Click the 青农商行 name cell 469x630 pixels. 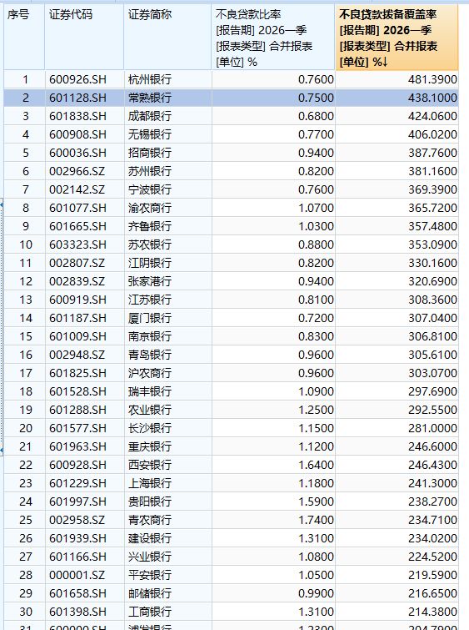click(150, 520)
